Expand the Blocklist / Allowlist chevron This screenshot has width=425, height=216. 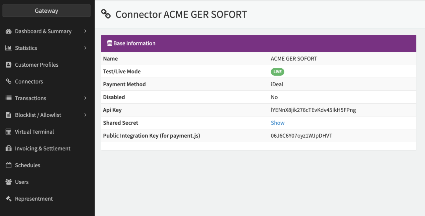point(85,115)
